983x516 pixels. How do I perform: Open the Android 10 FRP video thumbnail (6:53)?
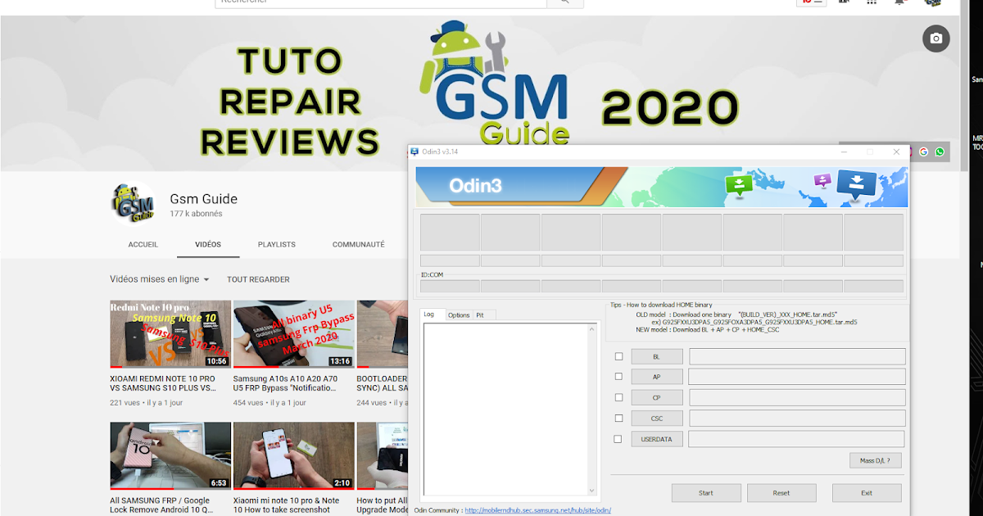click(x=170, y=456)
